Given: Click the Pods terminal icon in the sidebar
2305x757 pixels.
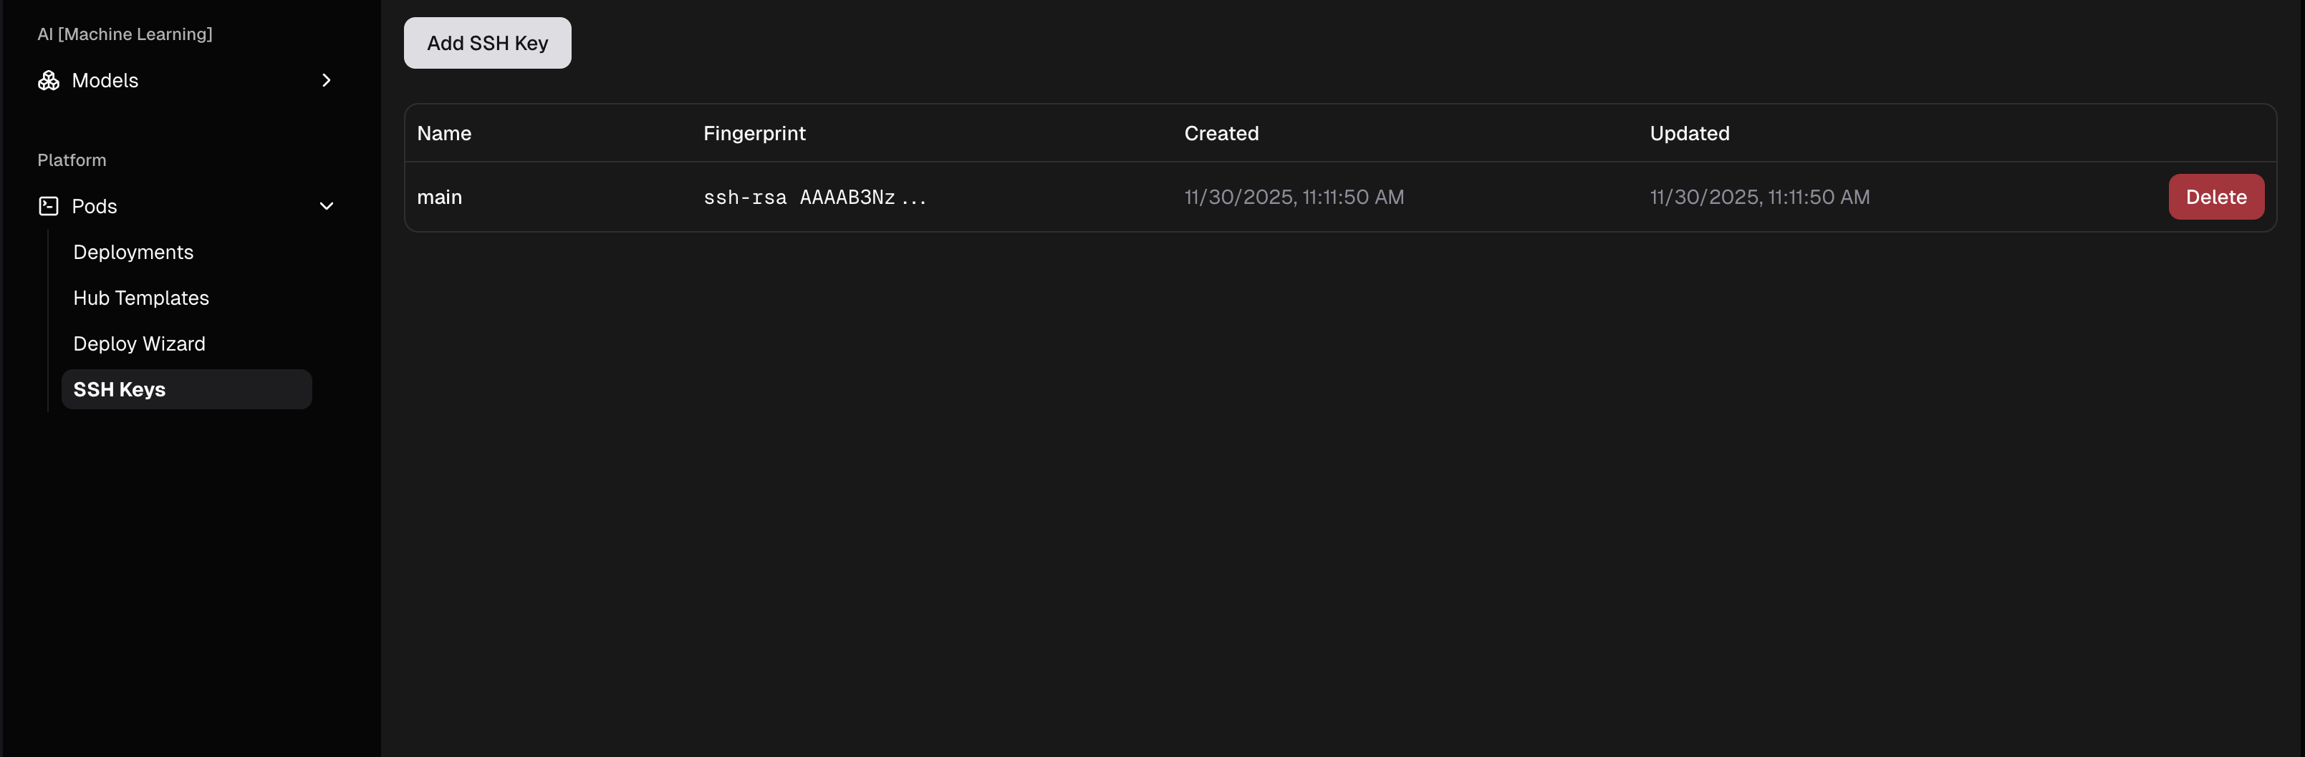Looking at the screenshot, I should 47,205.
